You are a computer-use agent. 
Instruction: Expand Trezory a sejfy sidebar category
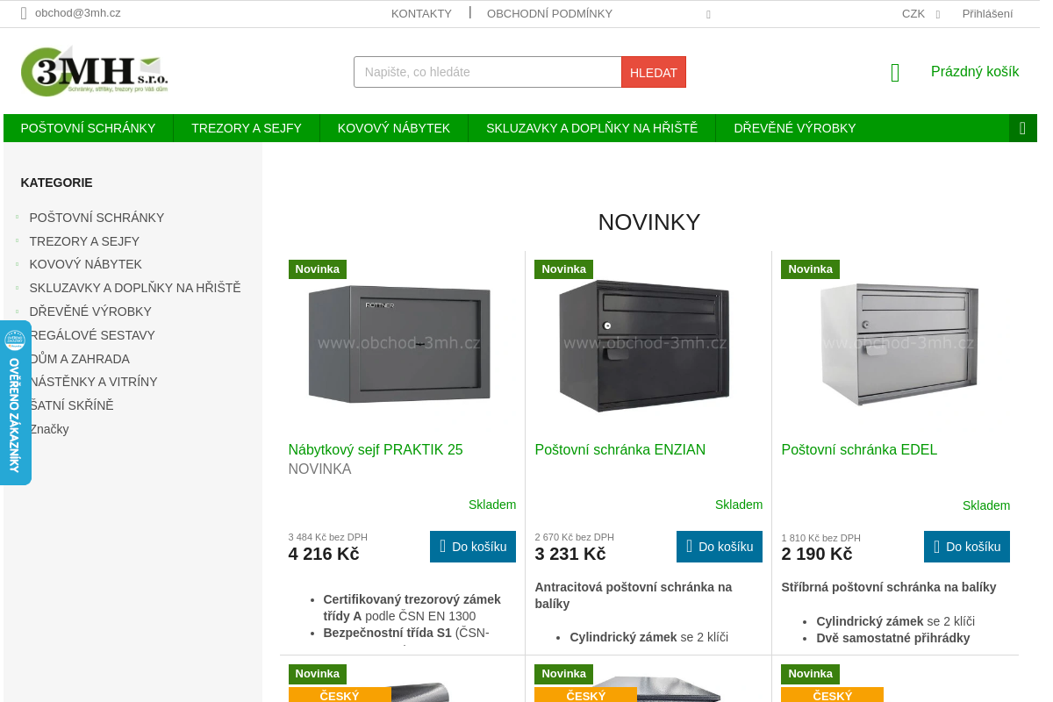pyautogui.click(x=17, y=240)
